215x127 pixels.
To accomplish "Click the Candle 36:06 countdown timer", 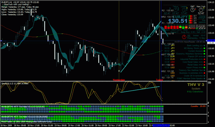I will (x=198, y=106).
